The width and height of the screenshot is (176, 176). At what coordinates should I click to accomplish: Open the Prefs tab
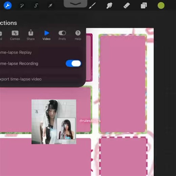click(62, 35)
